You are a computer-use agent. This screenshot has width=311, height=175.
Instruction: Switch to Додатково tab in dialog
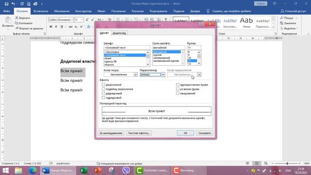tap(119, 33)
